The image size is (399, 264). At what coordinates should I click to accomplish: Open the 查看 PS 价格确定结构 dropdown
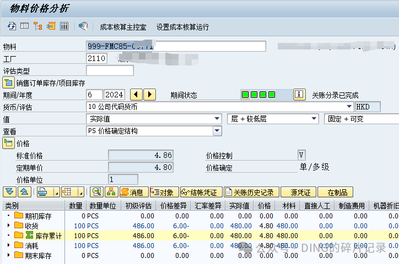pos(217,131)
